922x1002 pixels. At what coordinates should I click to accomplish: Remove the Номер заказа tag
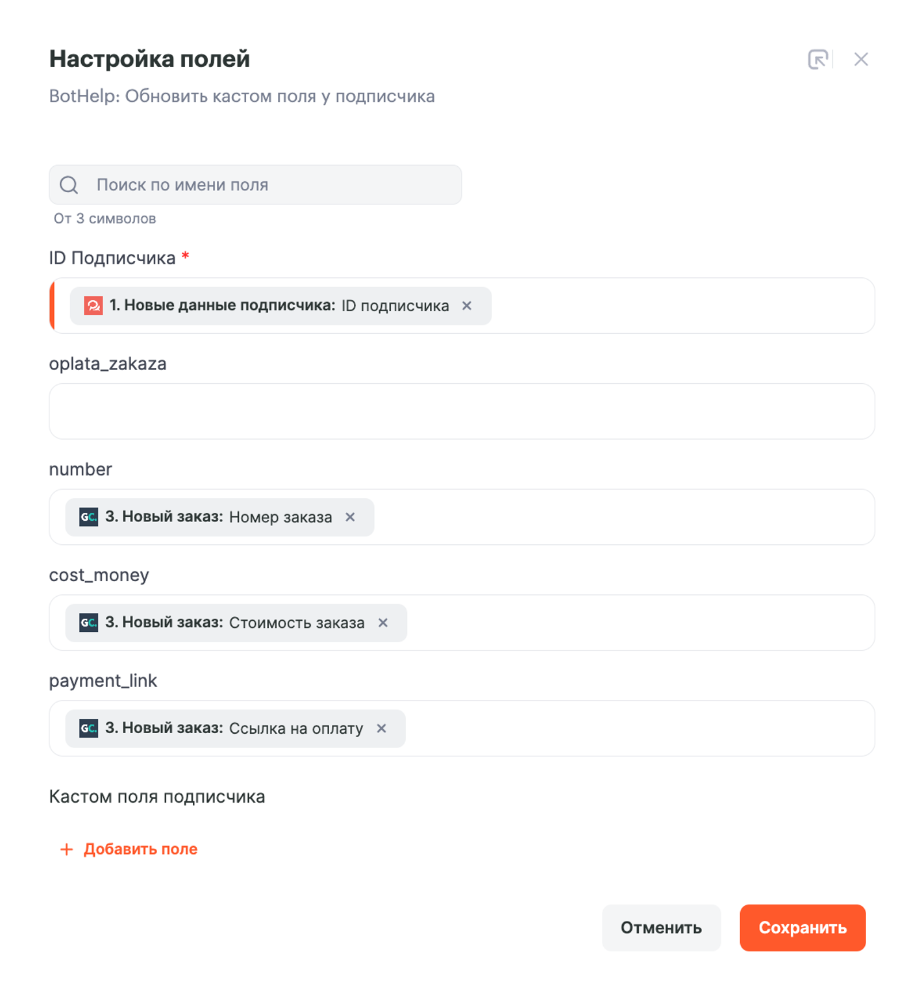pyautogui.click(x=351, y=517)
